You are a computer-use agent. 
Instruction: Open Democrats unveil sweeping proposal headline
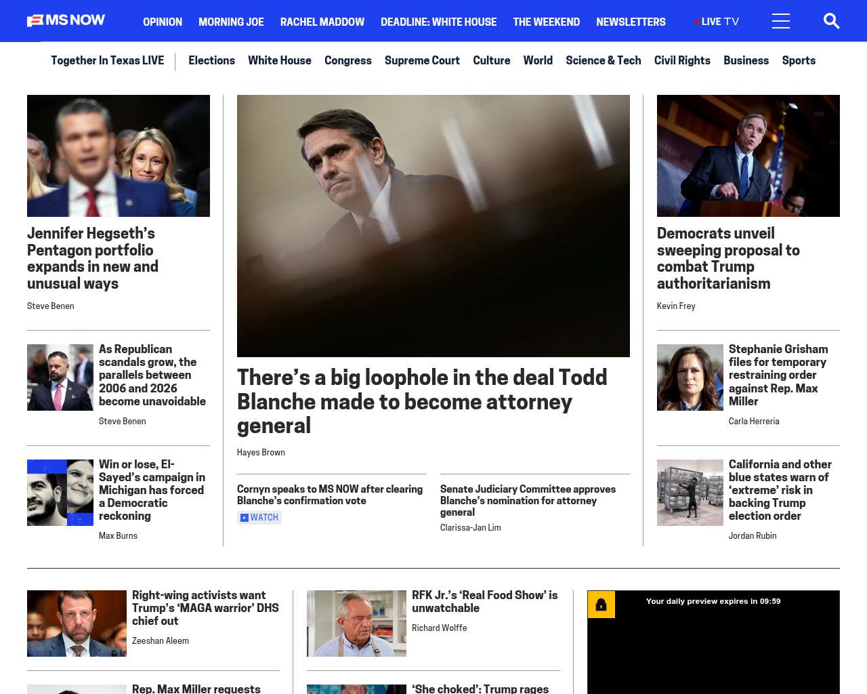point(728,258)
